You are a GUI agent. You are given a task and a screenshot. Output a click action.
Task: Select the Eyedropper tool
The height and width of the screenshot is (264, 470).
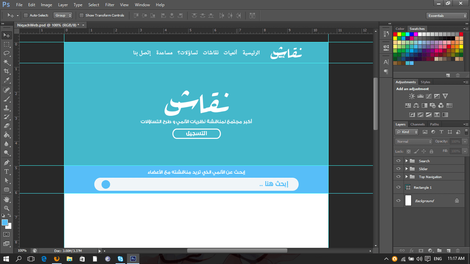point(7,80)
